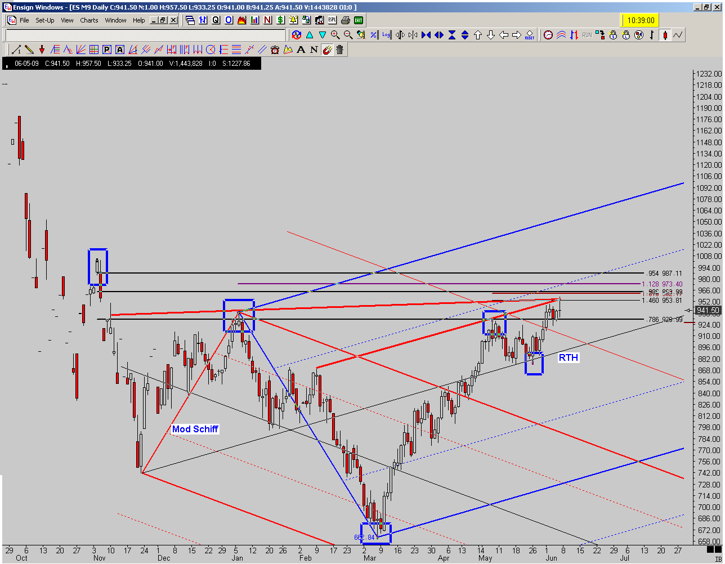Zoom out with the minus magnifier
Image resolution: width=725 pixels, height=564 pixels.
tap(348, 35)
